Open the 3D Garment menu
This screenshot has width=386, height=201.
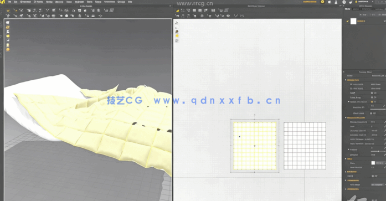point(25,2)
